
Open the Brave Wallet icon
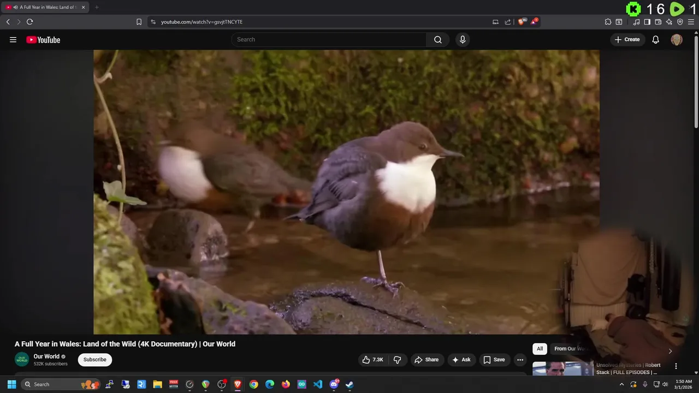[658, 22]
